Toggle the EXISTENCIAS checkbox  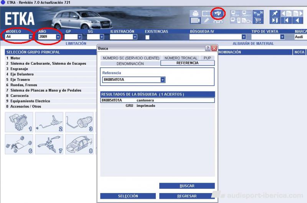point(147,37)
